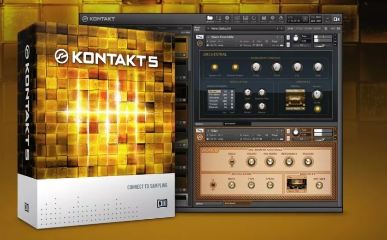The image size is (387, 240).
Task: Click the View minimize icon in toolbar
Action: pos(327,18)
